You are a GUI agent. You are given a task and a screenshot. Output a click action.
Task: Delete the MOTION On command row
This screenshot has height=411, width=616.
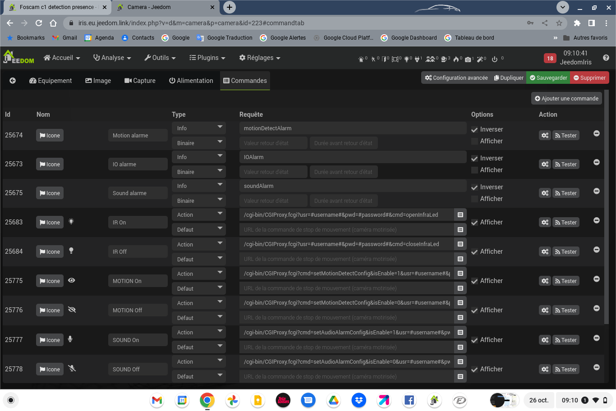coord(597,279)
